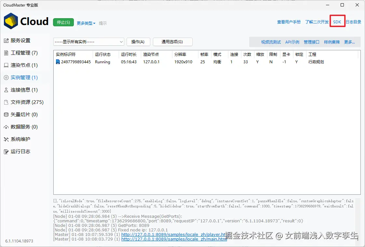Minimize the CloudMaster window
This screenshot has height=247, width=365.
(327, 5)
